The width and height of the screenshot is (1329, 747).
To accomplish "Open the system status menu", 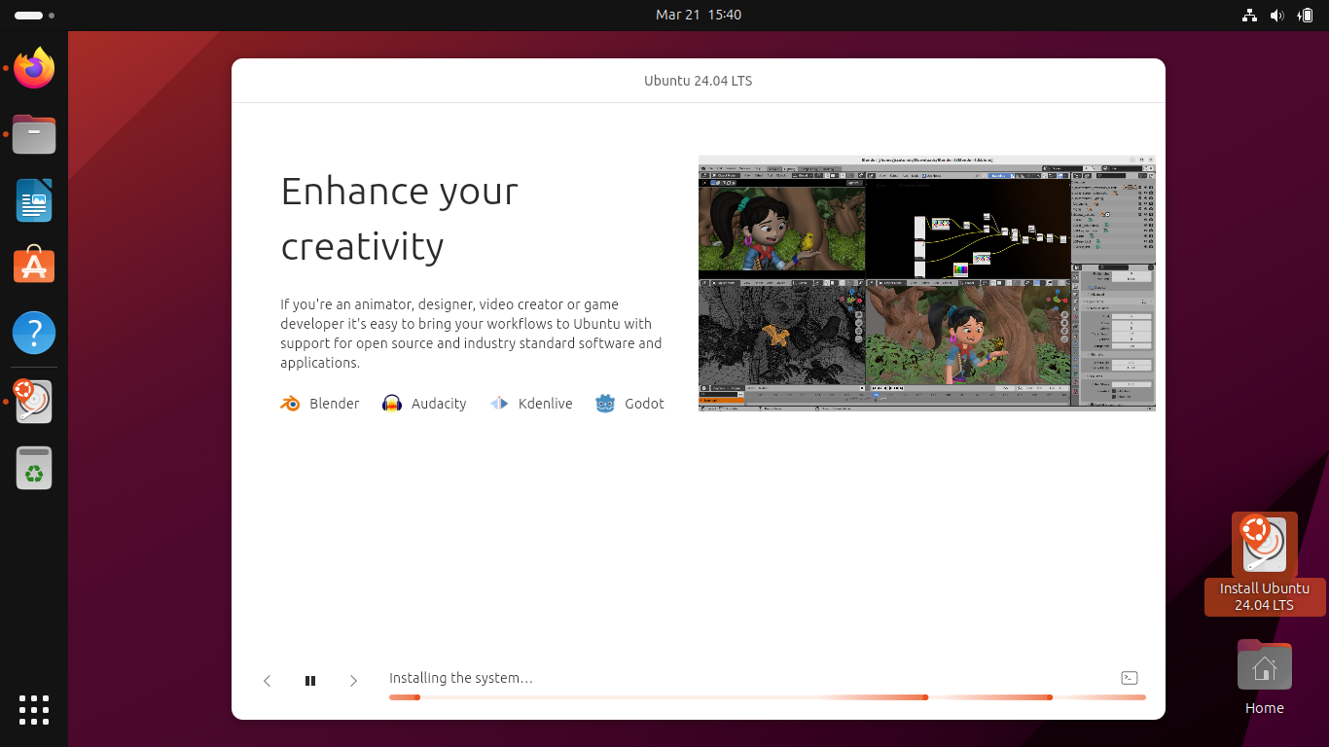I will (x=1276, y=15).
